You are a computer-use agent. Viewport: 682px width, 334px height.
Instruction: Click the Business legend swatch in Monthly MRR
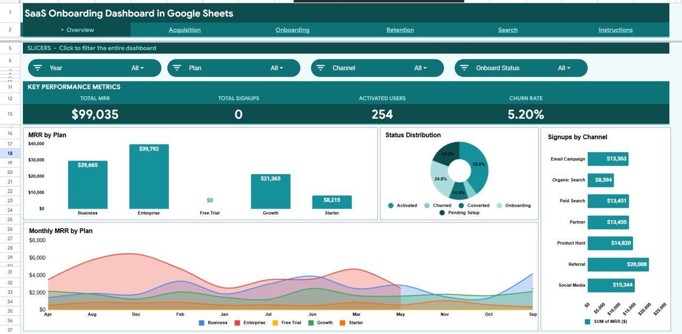pyautogui.click(x=201, y=323)
